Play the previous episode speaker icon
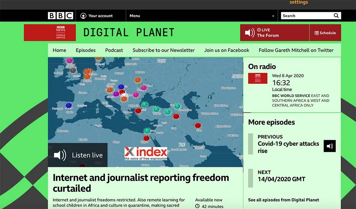 pyautogui.click(x=330, y=146)
